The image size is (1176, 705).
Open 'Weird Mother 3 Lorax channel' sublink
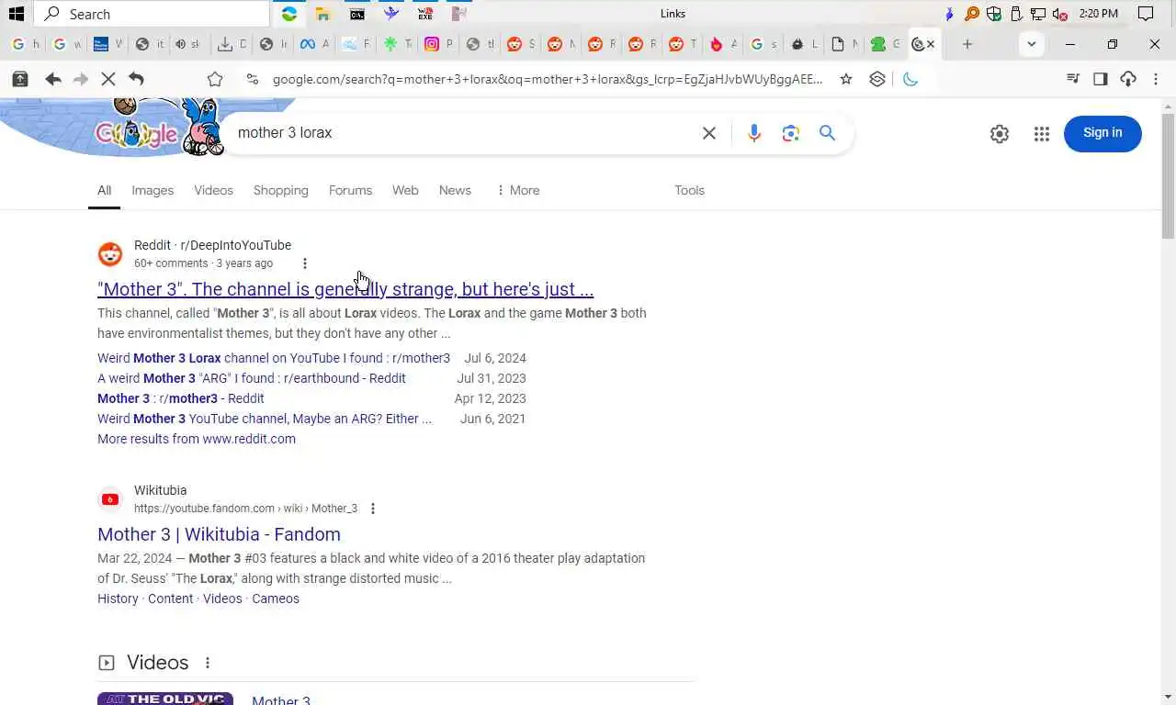[274, 358]
